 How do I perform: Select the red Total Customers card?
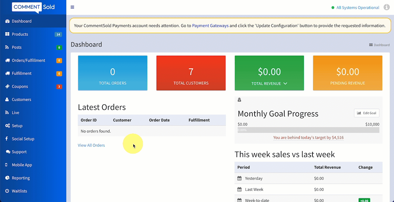tap(191, 73)
